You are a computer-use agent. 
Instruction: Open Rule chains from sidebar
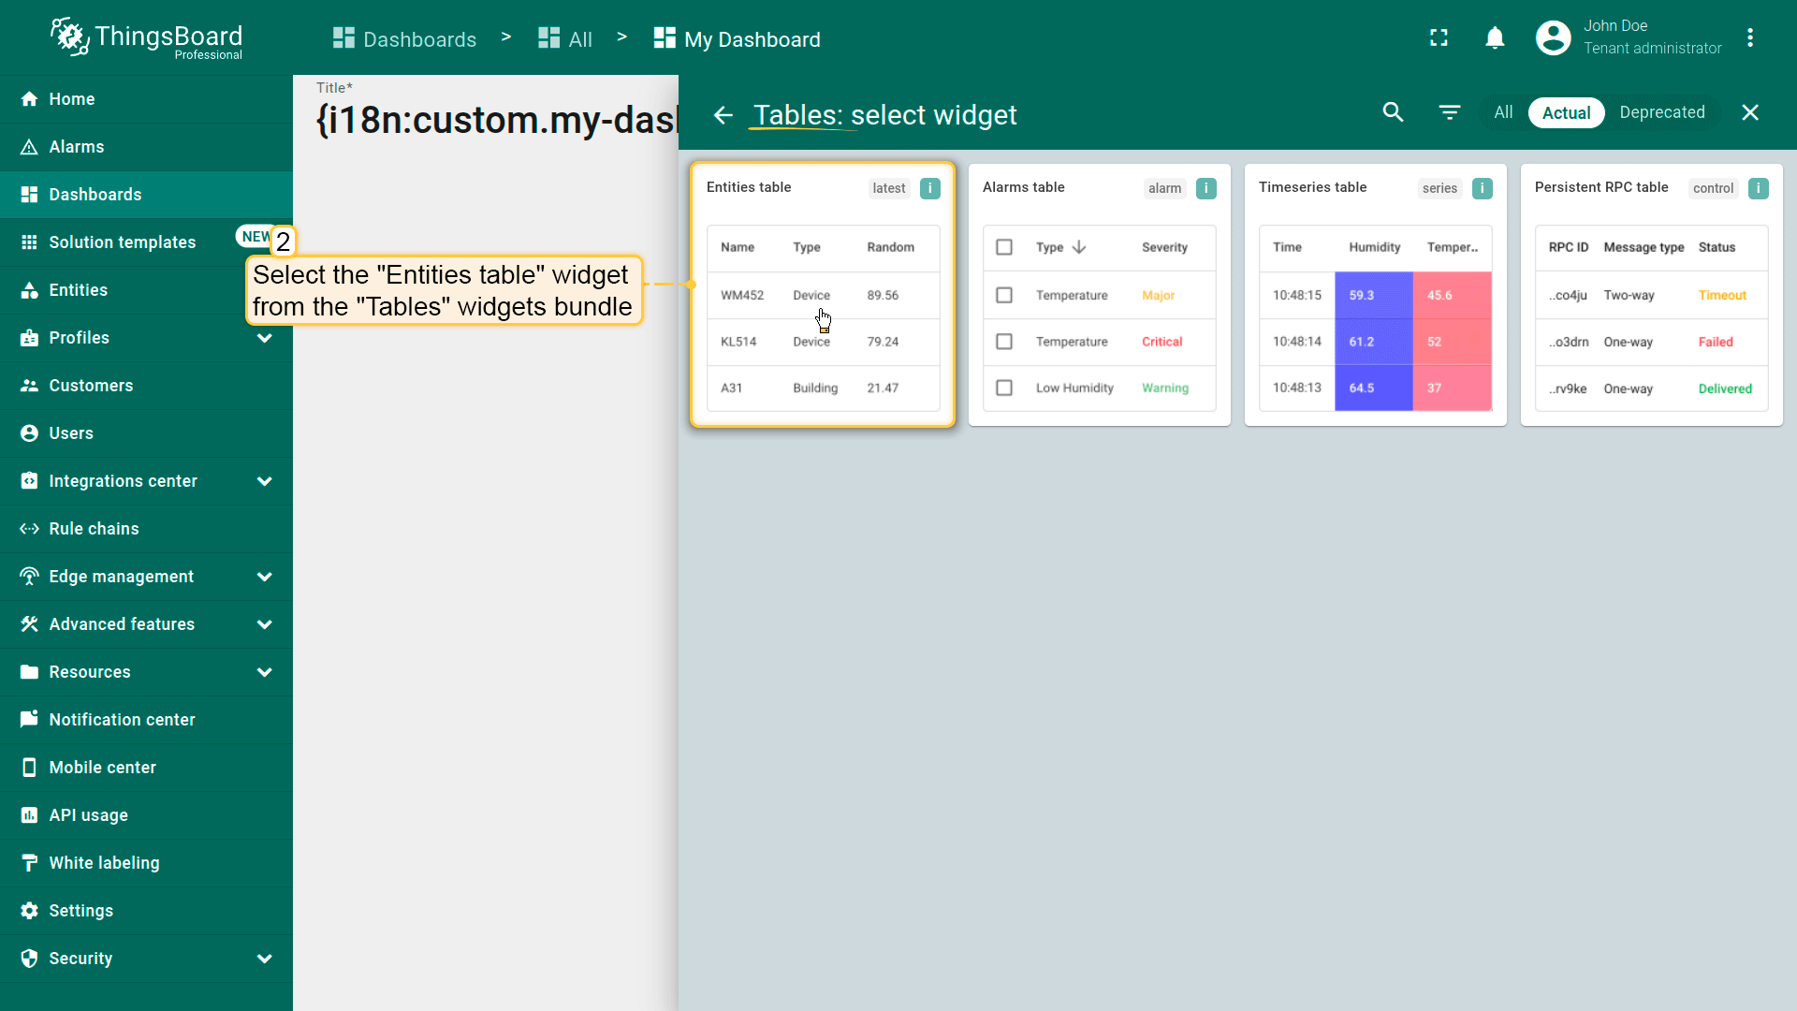pyautogui.click(x=94, y=529)
